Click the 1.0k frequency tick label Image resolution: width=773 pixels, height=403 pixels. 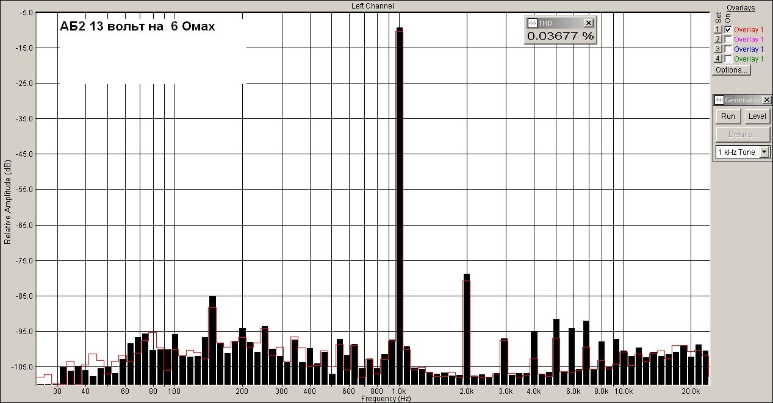point(400,391)
